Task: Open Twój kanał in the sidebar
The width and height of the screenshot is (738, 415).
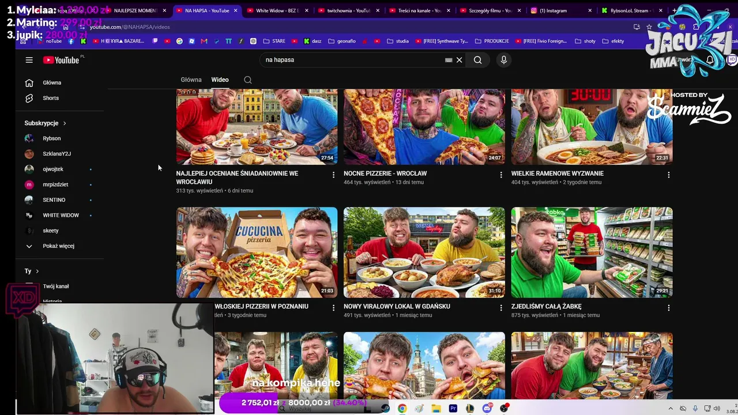Action: pos(55,286)
